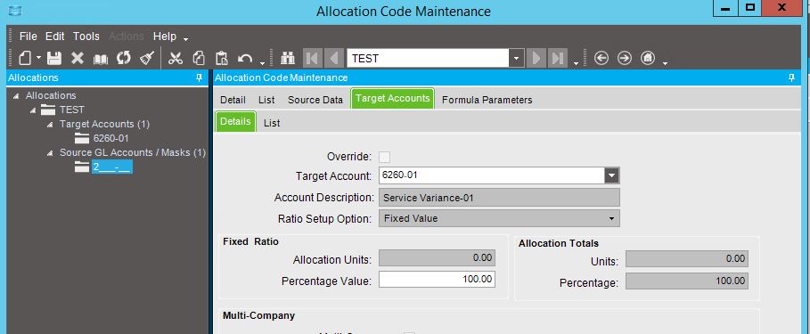The image size is (810, 334).
Task: Collapse the Source GL Accounts / Masks node
Action: click(50, 153)
